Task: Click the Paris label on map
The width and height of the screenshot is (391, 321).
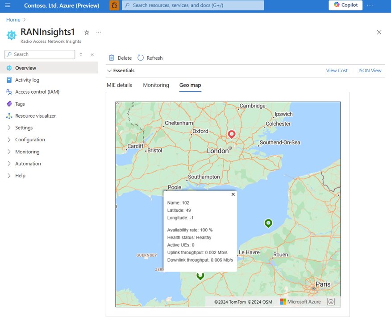Action: [x=323, y=284]
